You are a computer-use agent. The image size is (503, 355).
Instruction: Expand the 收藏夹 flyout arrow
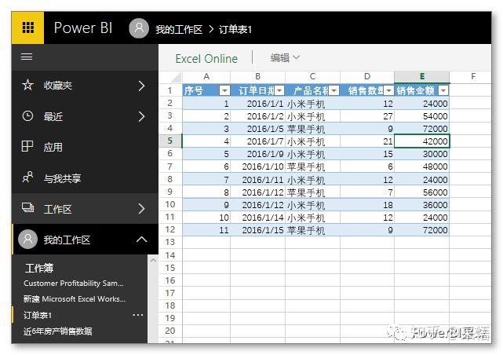(x=141, y=86)
